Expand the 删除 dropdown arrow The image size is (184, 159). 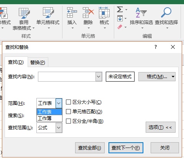click(x=89, y=28)
